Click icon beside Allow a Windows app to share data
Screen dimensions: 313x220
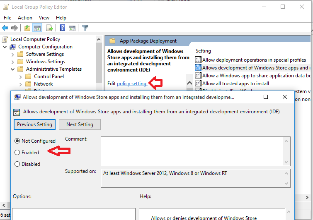[198, 75]
